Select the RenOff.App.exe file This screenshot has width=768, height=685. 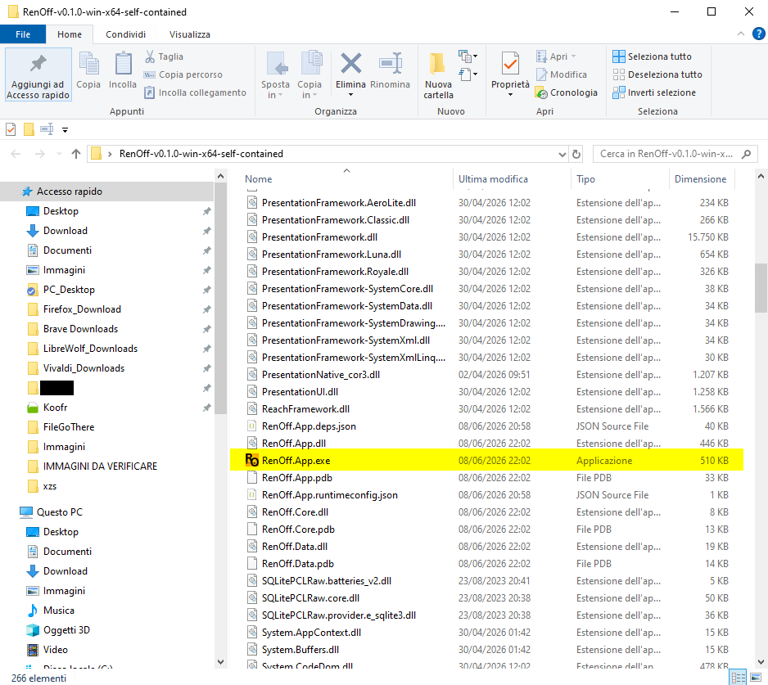coord(486,460)
